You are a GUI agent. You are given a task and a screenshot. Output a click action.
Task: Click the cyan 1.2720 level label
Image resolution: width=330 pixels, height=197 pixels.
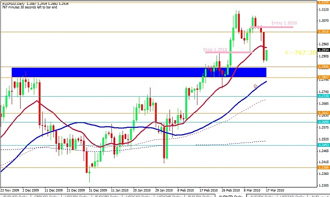[323, 96]
